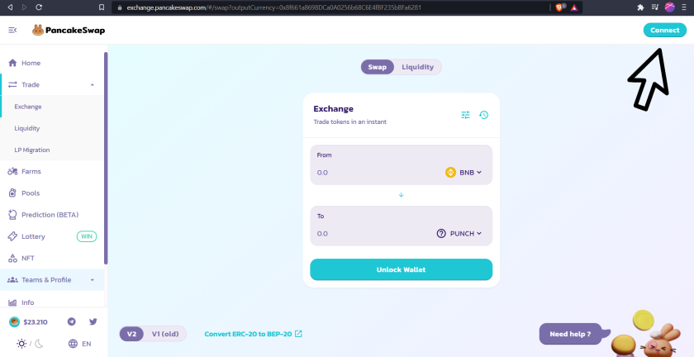Open the browser main menu icon
The image size is (694, 357).
click(684, 7)
